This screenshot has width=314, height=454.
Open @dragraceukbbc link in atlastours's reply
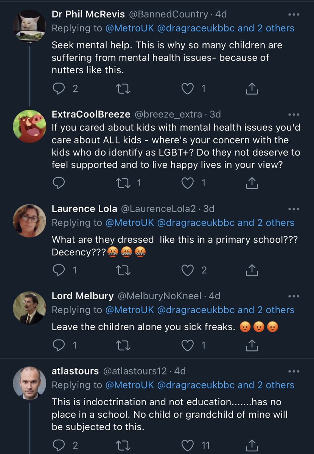pos(196,385)
